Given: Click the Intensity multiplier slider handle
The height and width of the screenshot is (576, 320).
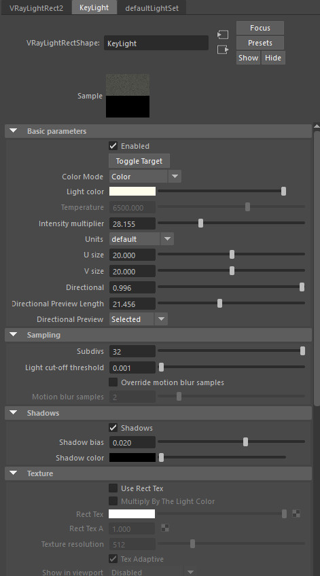Looking at the screenshot, I should tap(200, 223).
